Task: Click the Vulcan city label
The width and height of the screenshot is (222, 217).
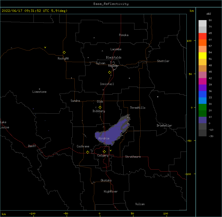Action: (x=140, y=204)
